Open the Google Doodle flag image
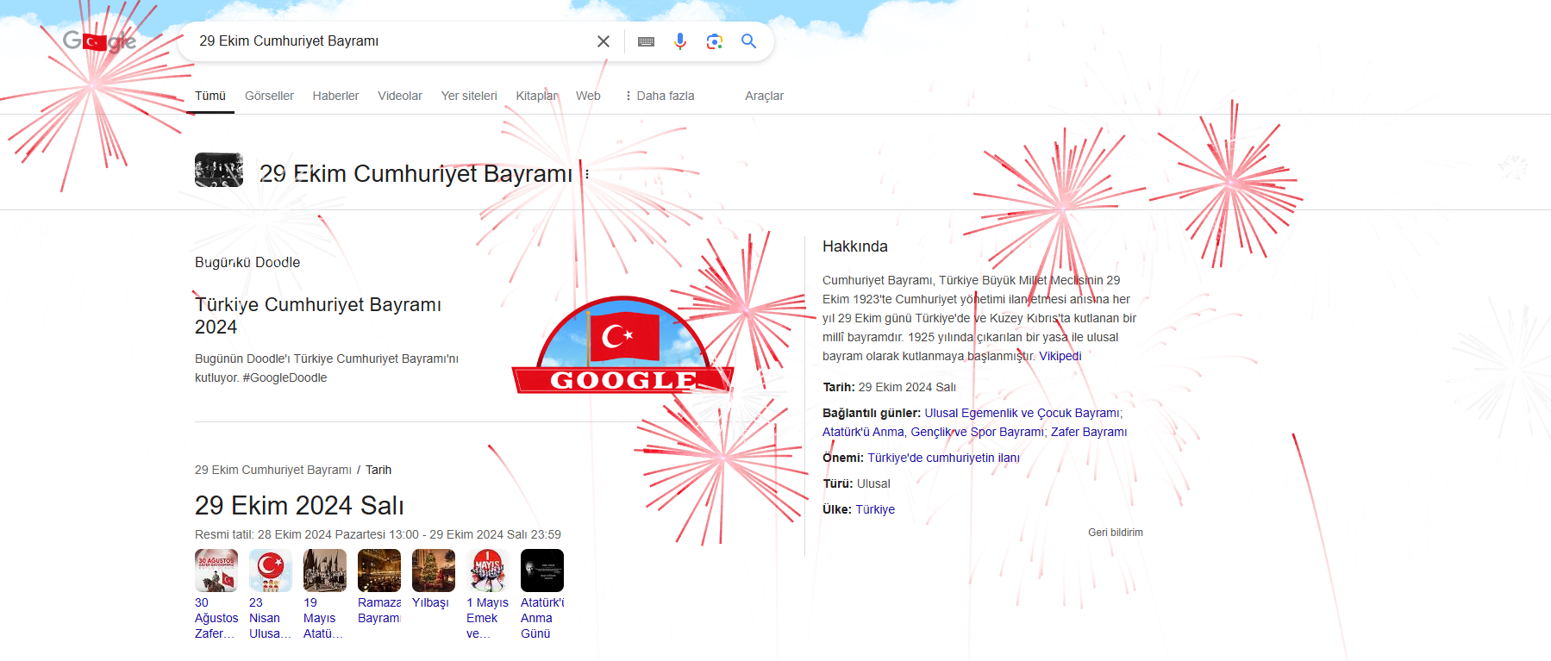This screenshot has width=1551, height=661. point(622,346)
